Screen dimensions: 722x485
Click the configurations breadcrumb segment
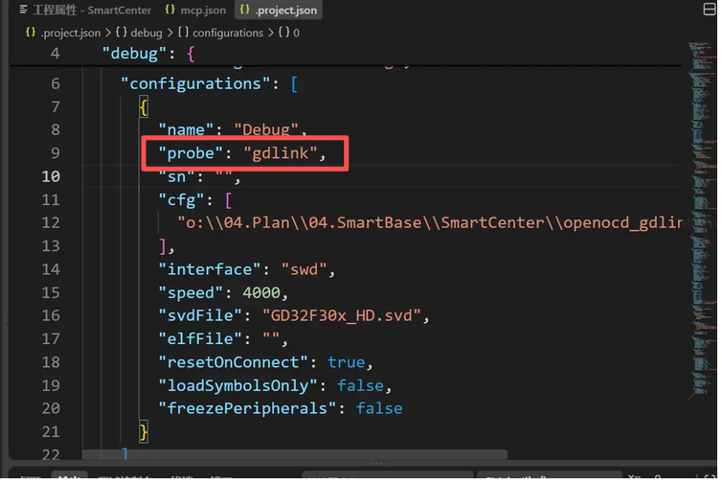229,34
